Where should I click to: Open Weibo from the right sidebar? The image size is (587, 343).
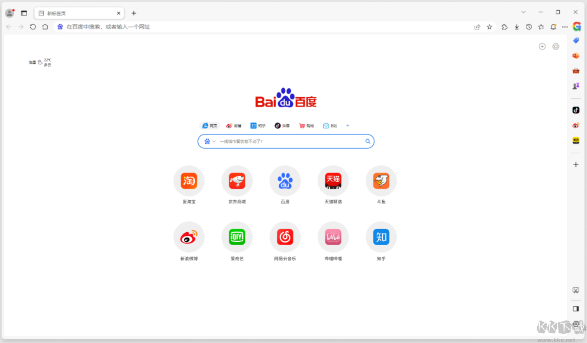(575, 125)
